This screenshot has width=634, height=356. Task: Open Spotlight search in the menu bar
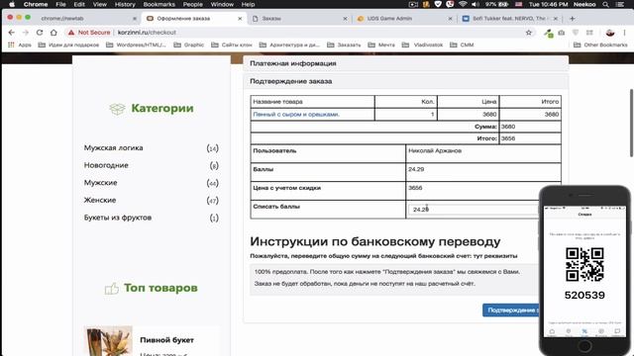tap(605, 4)
